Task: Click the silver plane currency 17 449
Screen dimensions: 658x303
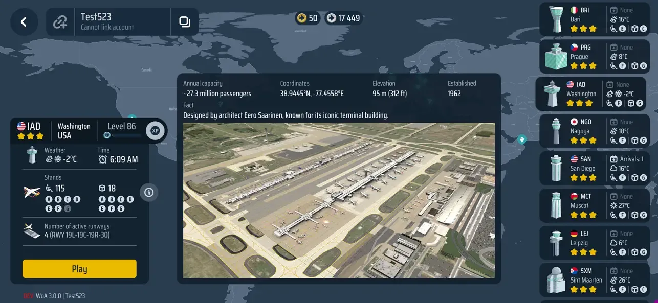Action: pos(344,18)
